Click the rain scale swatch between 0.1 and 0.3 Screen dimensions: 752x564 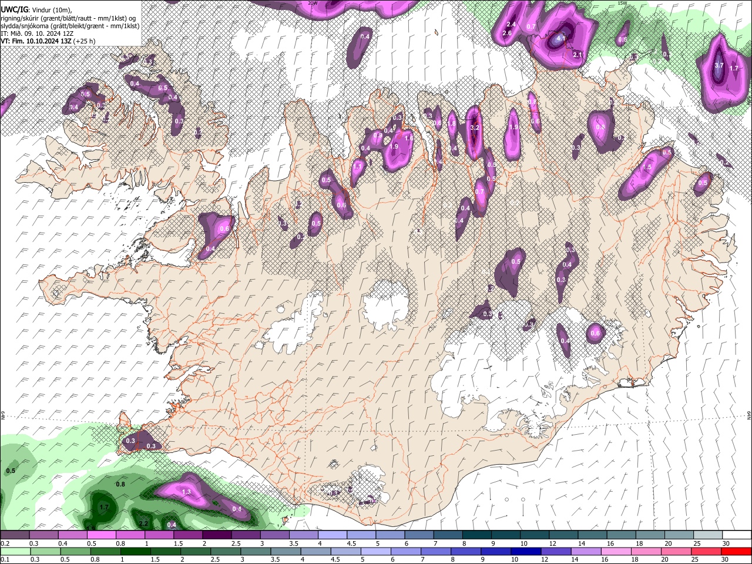click(x=15, y=551)
